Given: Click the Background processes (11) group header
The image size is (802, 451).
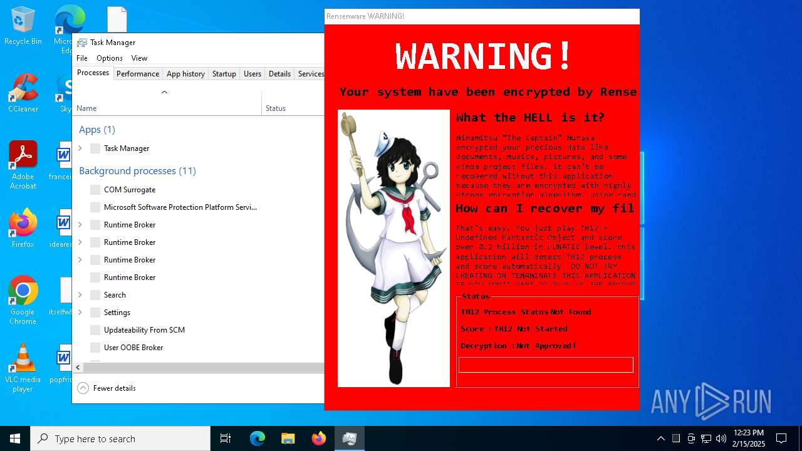Looking at the screenshot, I should (x=137, y=171).
